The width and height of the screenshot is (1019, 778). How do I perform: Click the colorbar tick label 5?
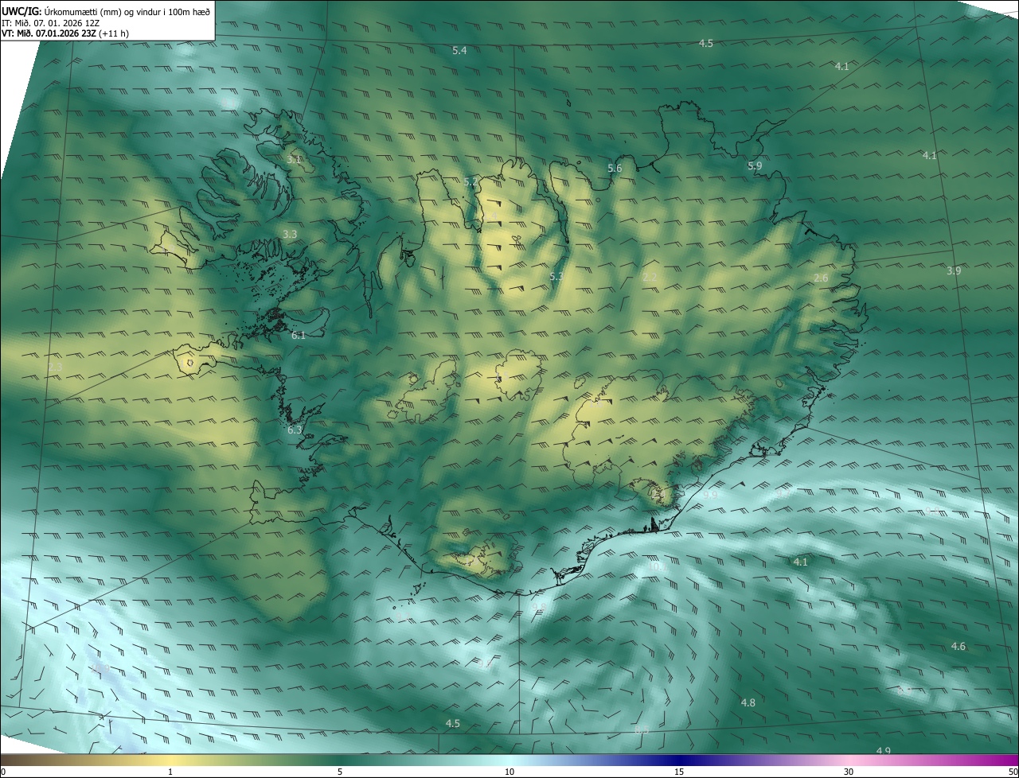(x=340, y=772)
